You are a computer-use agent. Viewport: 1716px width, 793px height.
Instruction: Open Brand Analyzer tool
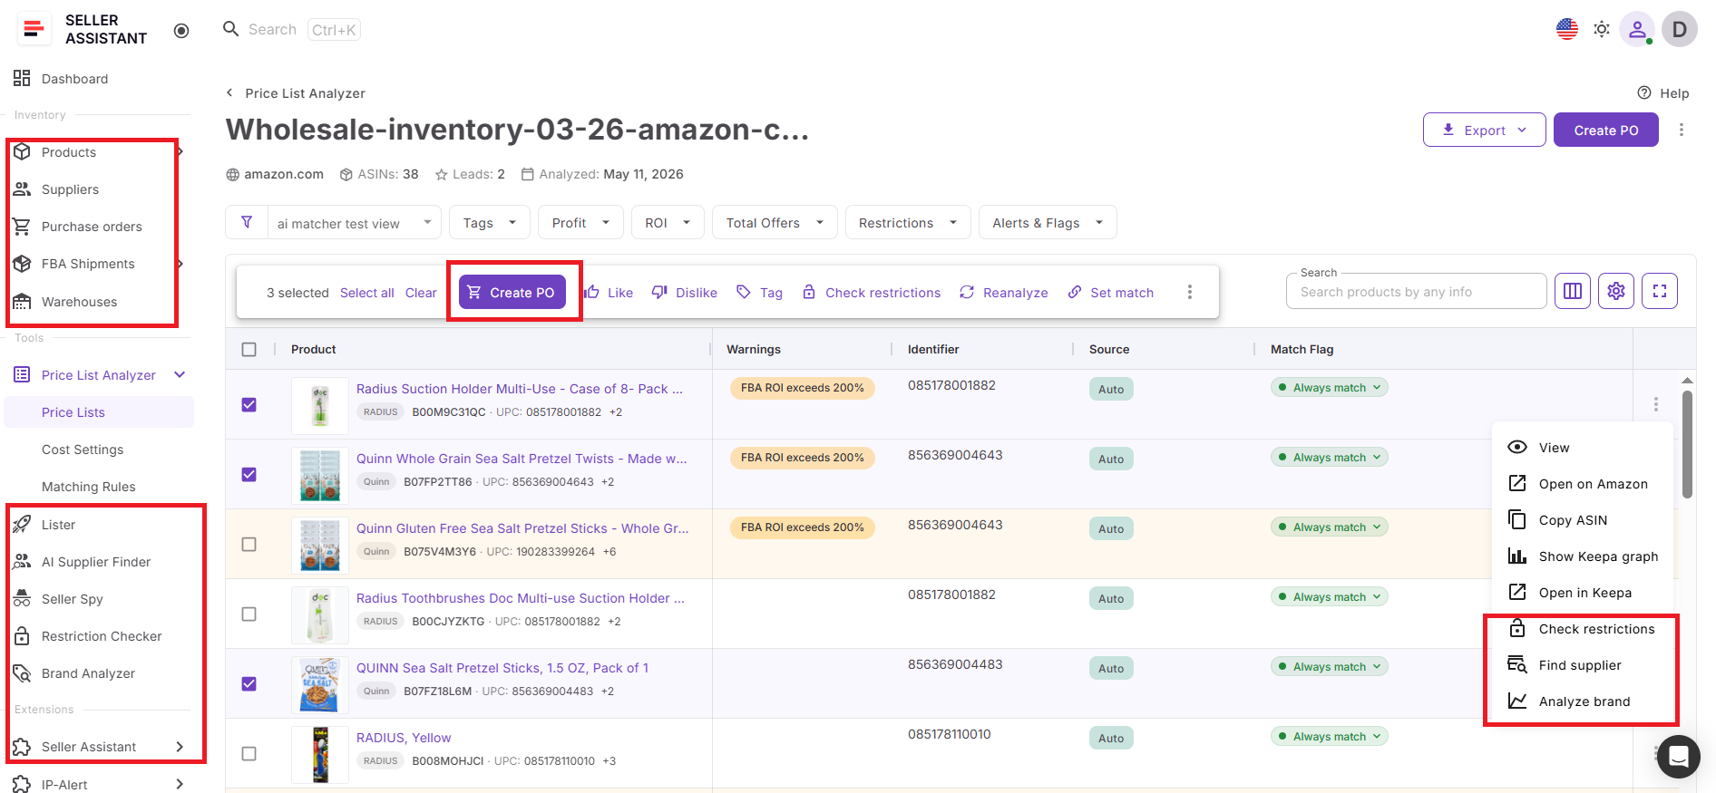tap(88, 673)
